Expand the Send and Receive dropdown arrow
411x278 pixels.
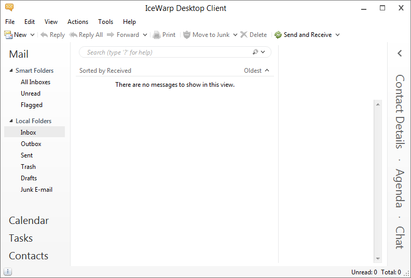pyautogui.click(x=338, y=35)
